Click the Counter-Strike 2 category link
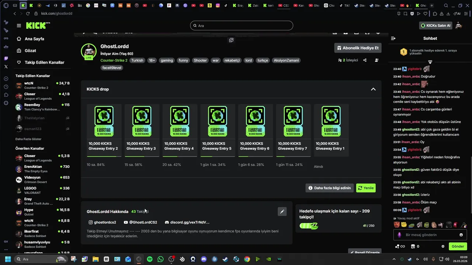The image size is (472, 265). tap(114, 60)
